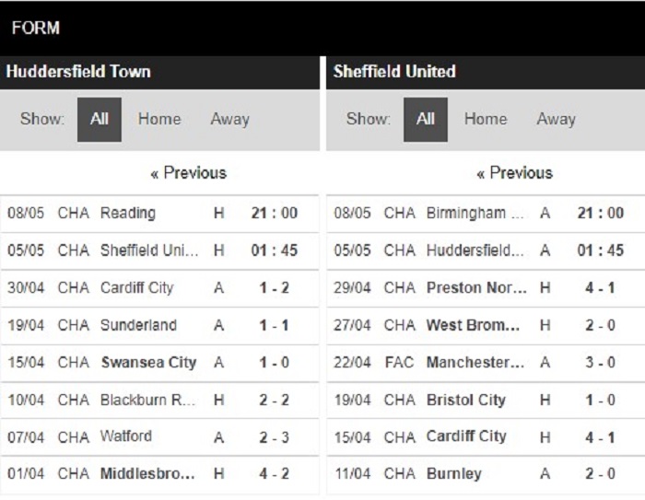Open the 08/05 Reading fixture row

click(159, 214)
